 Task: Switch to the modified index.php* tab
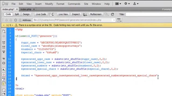pyautogui.click(x=8, y=9)
